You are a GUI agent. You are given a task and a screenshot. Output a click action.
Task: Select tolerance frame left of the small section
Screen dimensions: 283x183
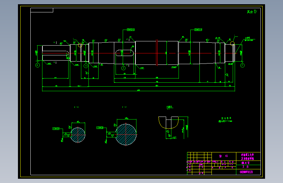coord(56,129)
